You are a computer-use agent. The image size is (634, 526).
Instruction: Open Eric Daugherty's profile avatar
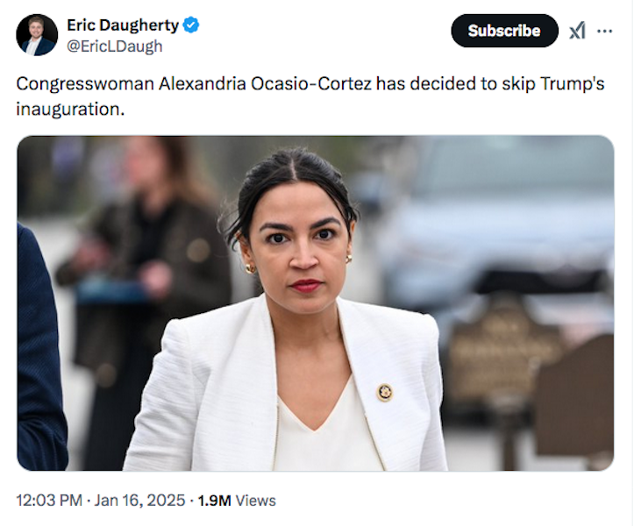click(37, 35)
